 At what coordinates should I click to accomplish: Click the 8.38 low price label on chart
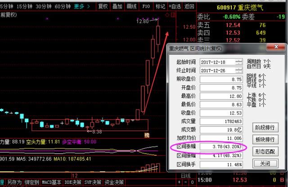[97, 132]
